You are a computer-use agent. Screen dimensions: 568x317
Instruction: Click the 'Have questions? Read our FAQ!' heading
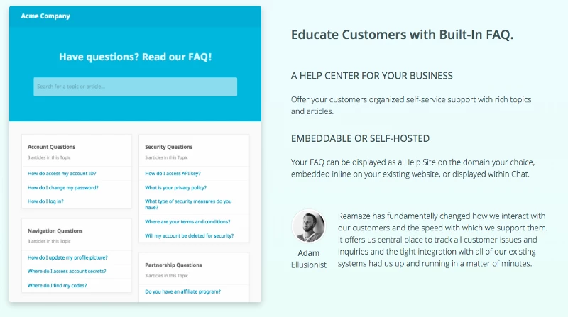coord(135,57)
